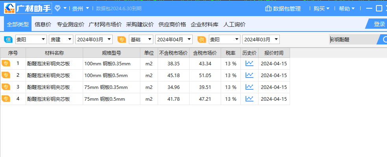The width and height of the screenshot is (387, 157).
Task: Click the 数据包2024.6.30到期 notice text
Action: 119,9
